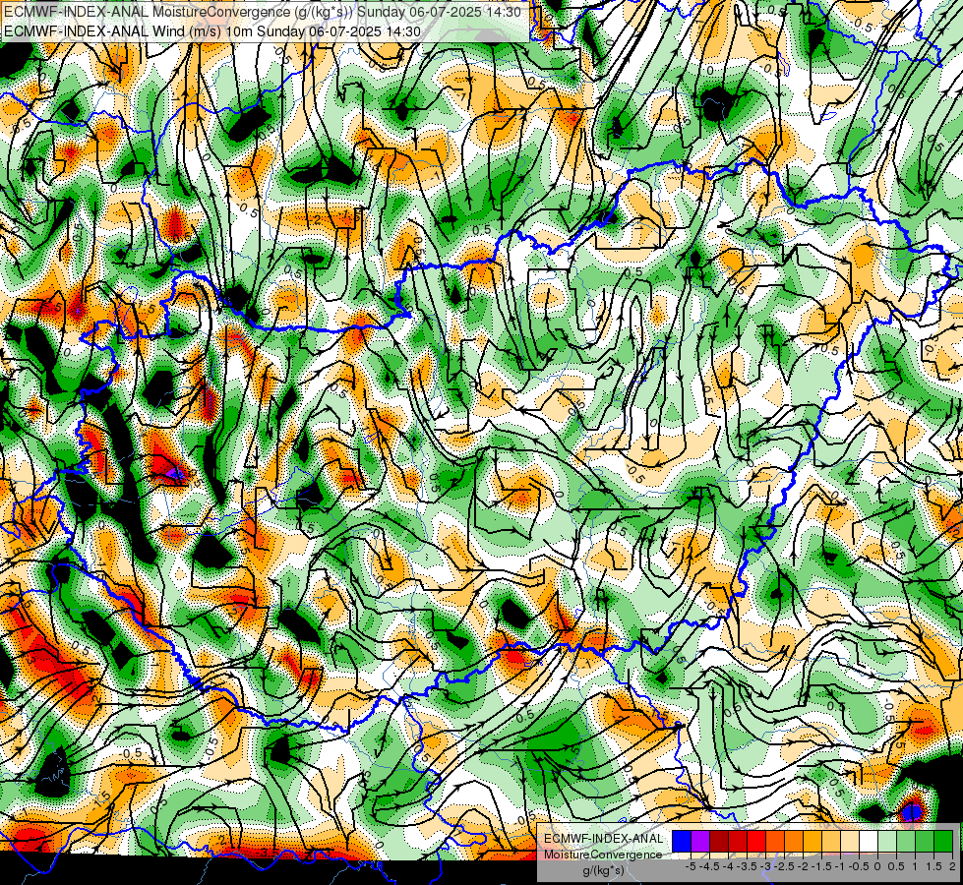Click the -4.5 tick label on legend

tap(709, 866)
